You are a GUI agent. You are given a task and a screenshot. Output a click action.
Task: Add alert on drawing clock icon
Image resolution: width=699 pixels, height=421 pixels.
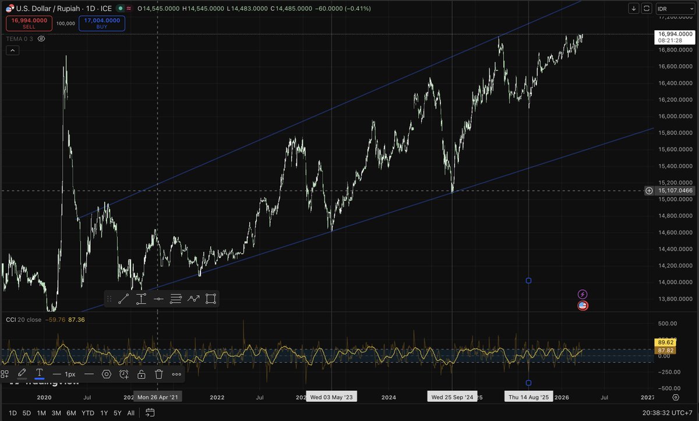[x=124, y=374]
